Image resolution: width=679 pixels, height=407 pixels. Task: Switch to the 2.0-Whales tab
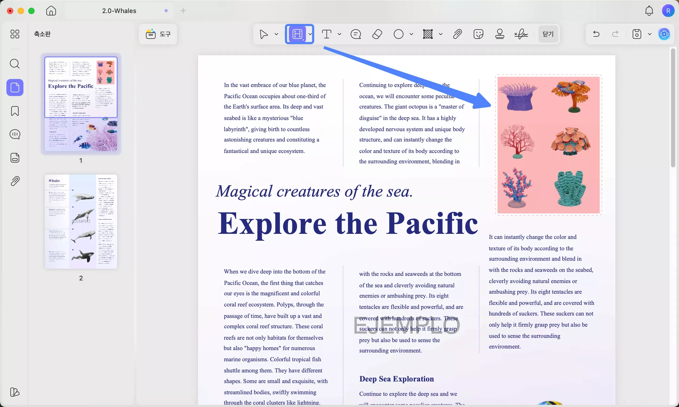click(x=119, y=11)
